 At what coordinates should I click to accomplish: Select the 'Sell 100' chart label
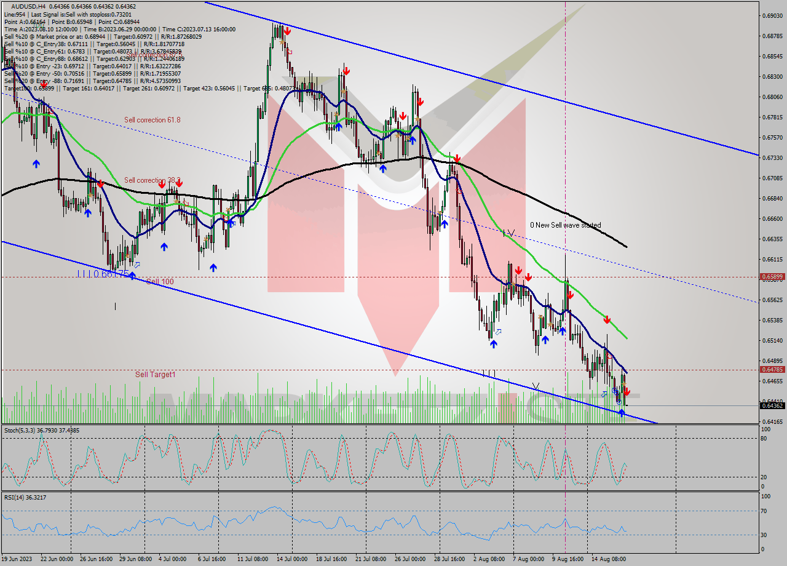tap(160, 282)
